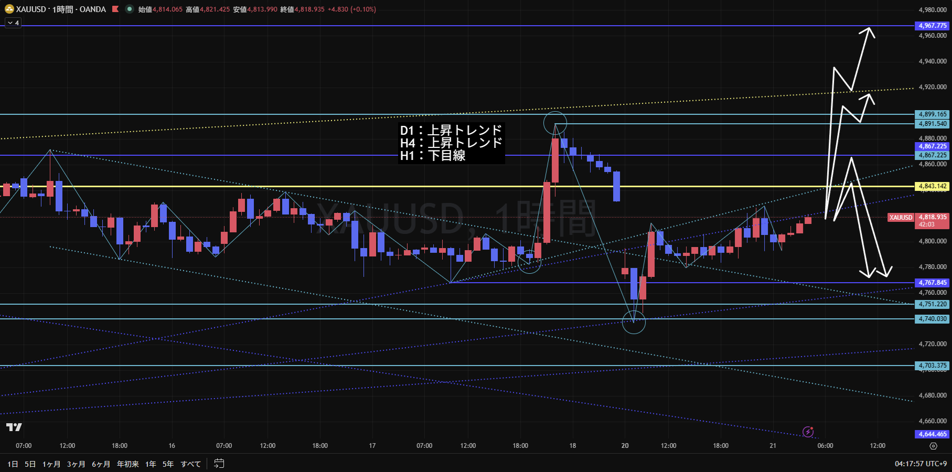Image resolution: width=952 pixels, height=472 pixels.
Task: Click the red flag icon beside OANDA
Action: click(x=115, y=9)
